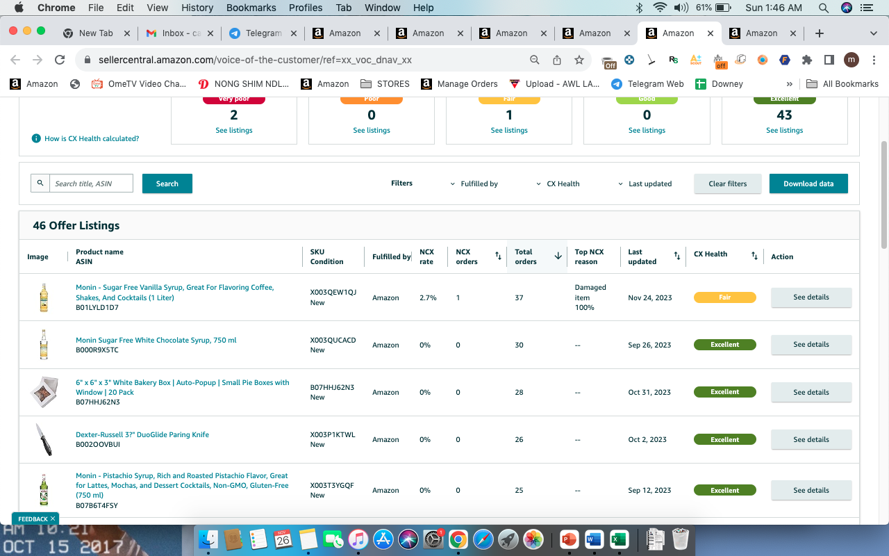Click the teal Search button
889x556 pixels.
pyautogui.click(x=167, y=183)
